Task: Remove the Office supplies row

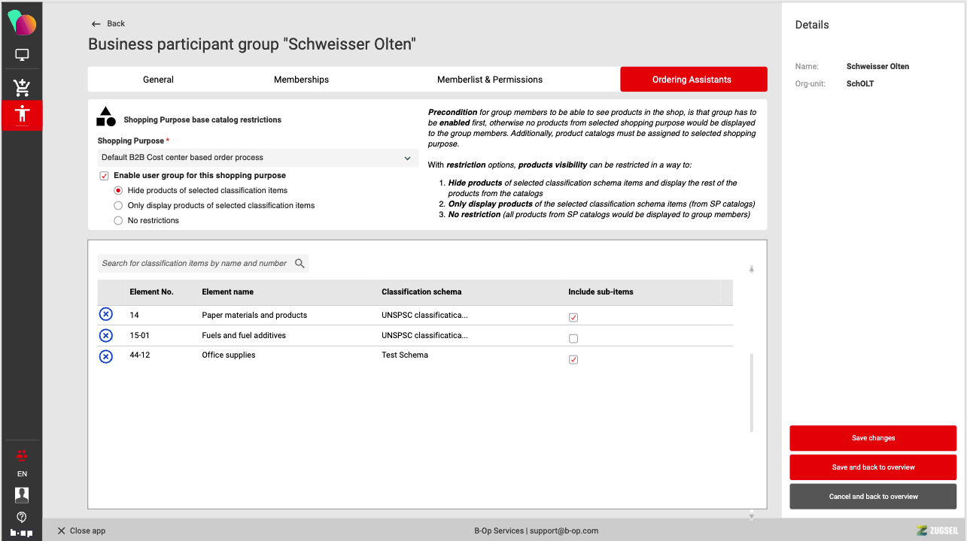Action: [x=106, y=356]
